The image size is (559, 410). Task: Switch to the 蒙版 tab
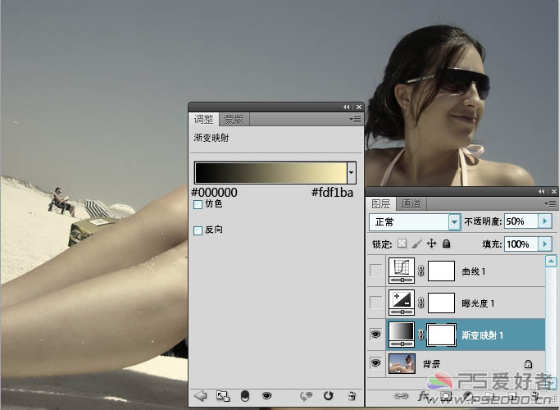point(234,119)
